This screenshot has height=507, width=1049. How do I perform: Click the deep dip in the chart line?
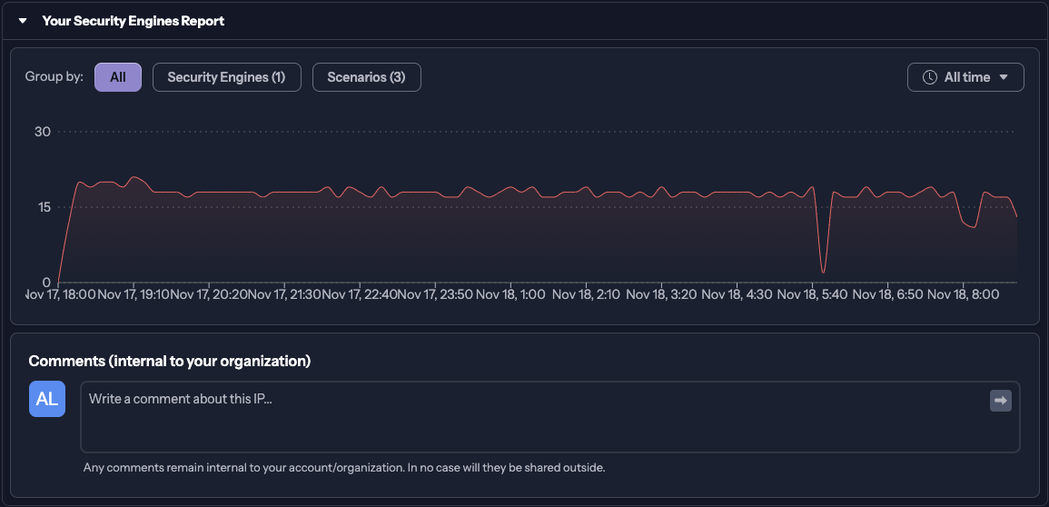coord(823,271)
